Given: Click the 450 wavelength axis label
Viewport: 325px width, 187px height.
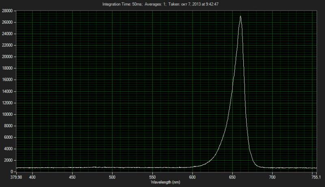Looking at the screenshot, I should point(72,177).
